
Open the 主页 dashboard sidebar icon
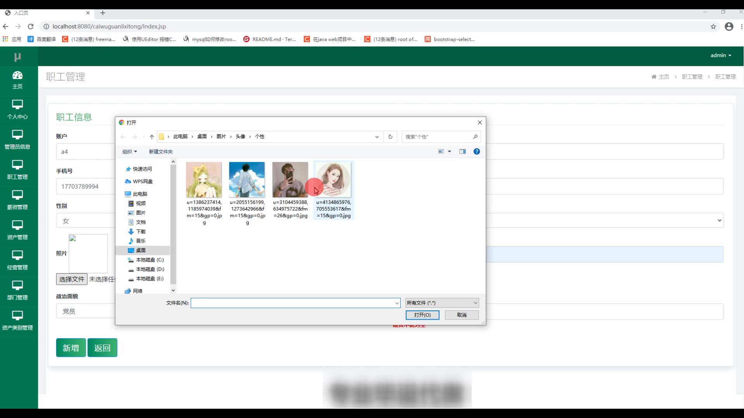(x=17, y=80)
